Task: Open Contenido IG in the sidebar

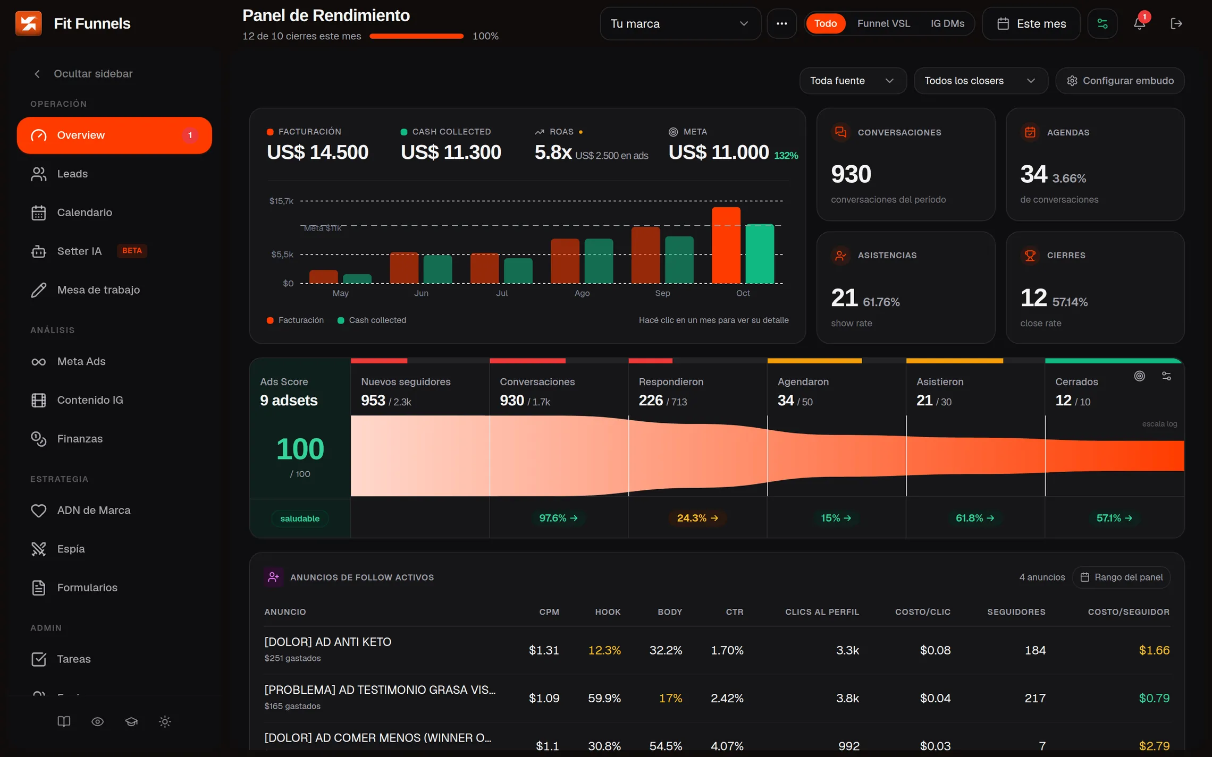Action: [x=114, y=400]
